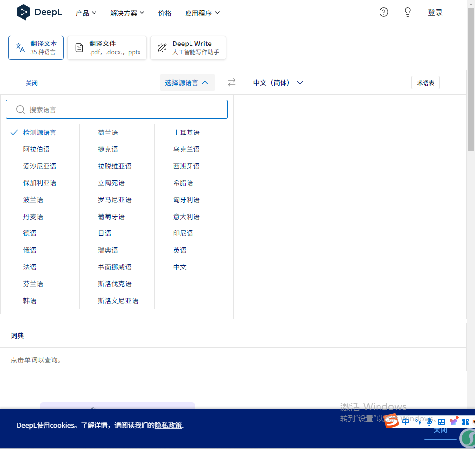The height and width of the screenshot is (449, 475).
Task: Click the document icon in 翻译文件 tab
Action: 79,47
